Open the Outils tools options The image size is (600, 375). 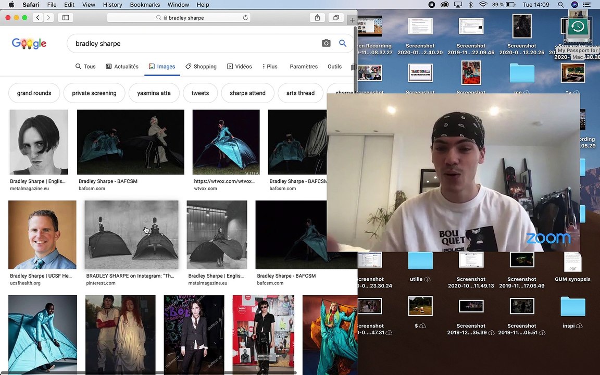(334, 66)
